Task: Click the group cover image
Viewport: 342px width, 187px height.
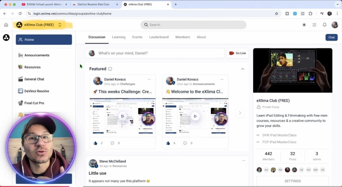Action: [293, 70]
